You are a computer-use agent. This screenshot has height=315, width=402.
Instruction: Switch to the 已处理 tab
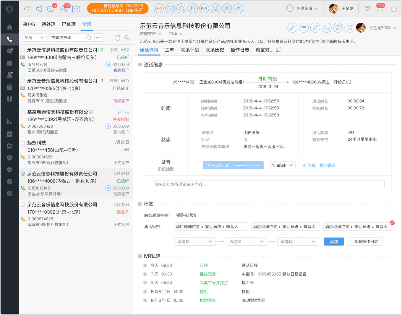coord(69,24)
